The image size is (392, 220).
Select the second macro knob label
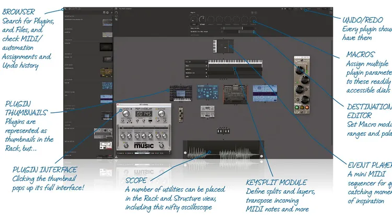point(202,24)
